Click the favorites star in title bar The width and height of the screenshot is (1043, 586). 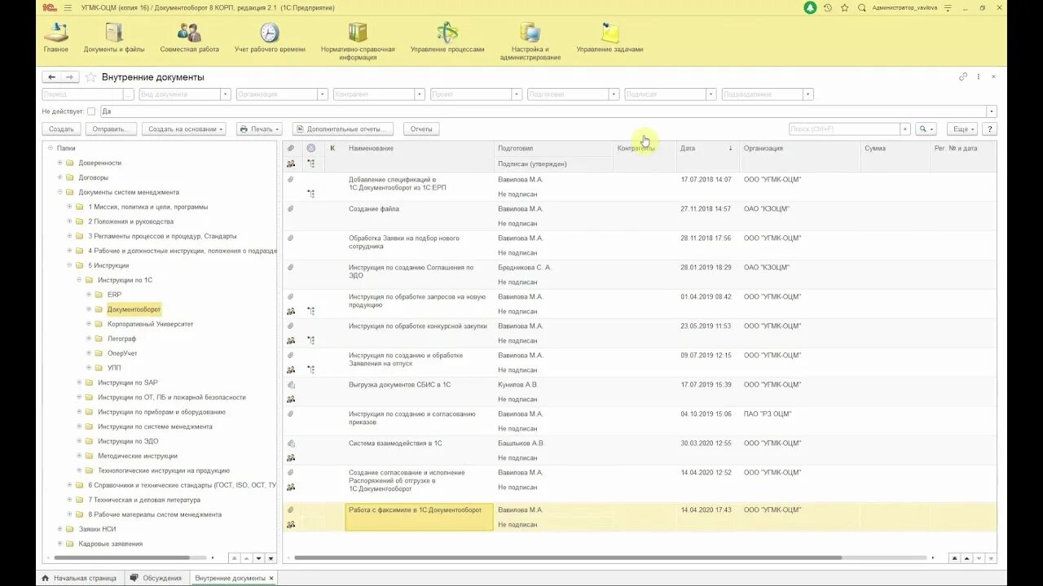click(x=845, y=7)
